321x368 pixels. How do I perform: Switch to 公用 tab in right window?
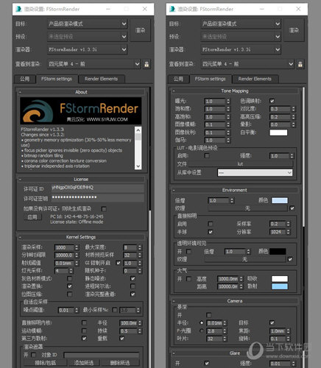click(178, 79)
